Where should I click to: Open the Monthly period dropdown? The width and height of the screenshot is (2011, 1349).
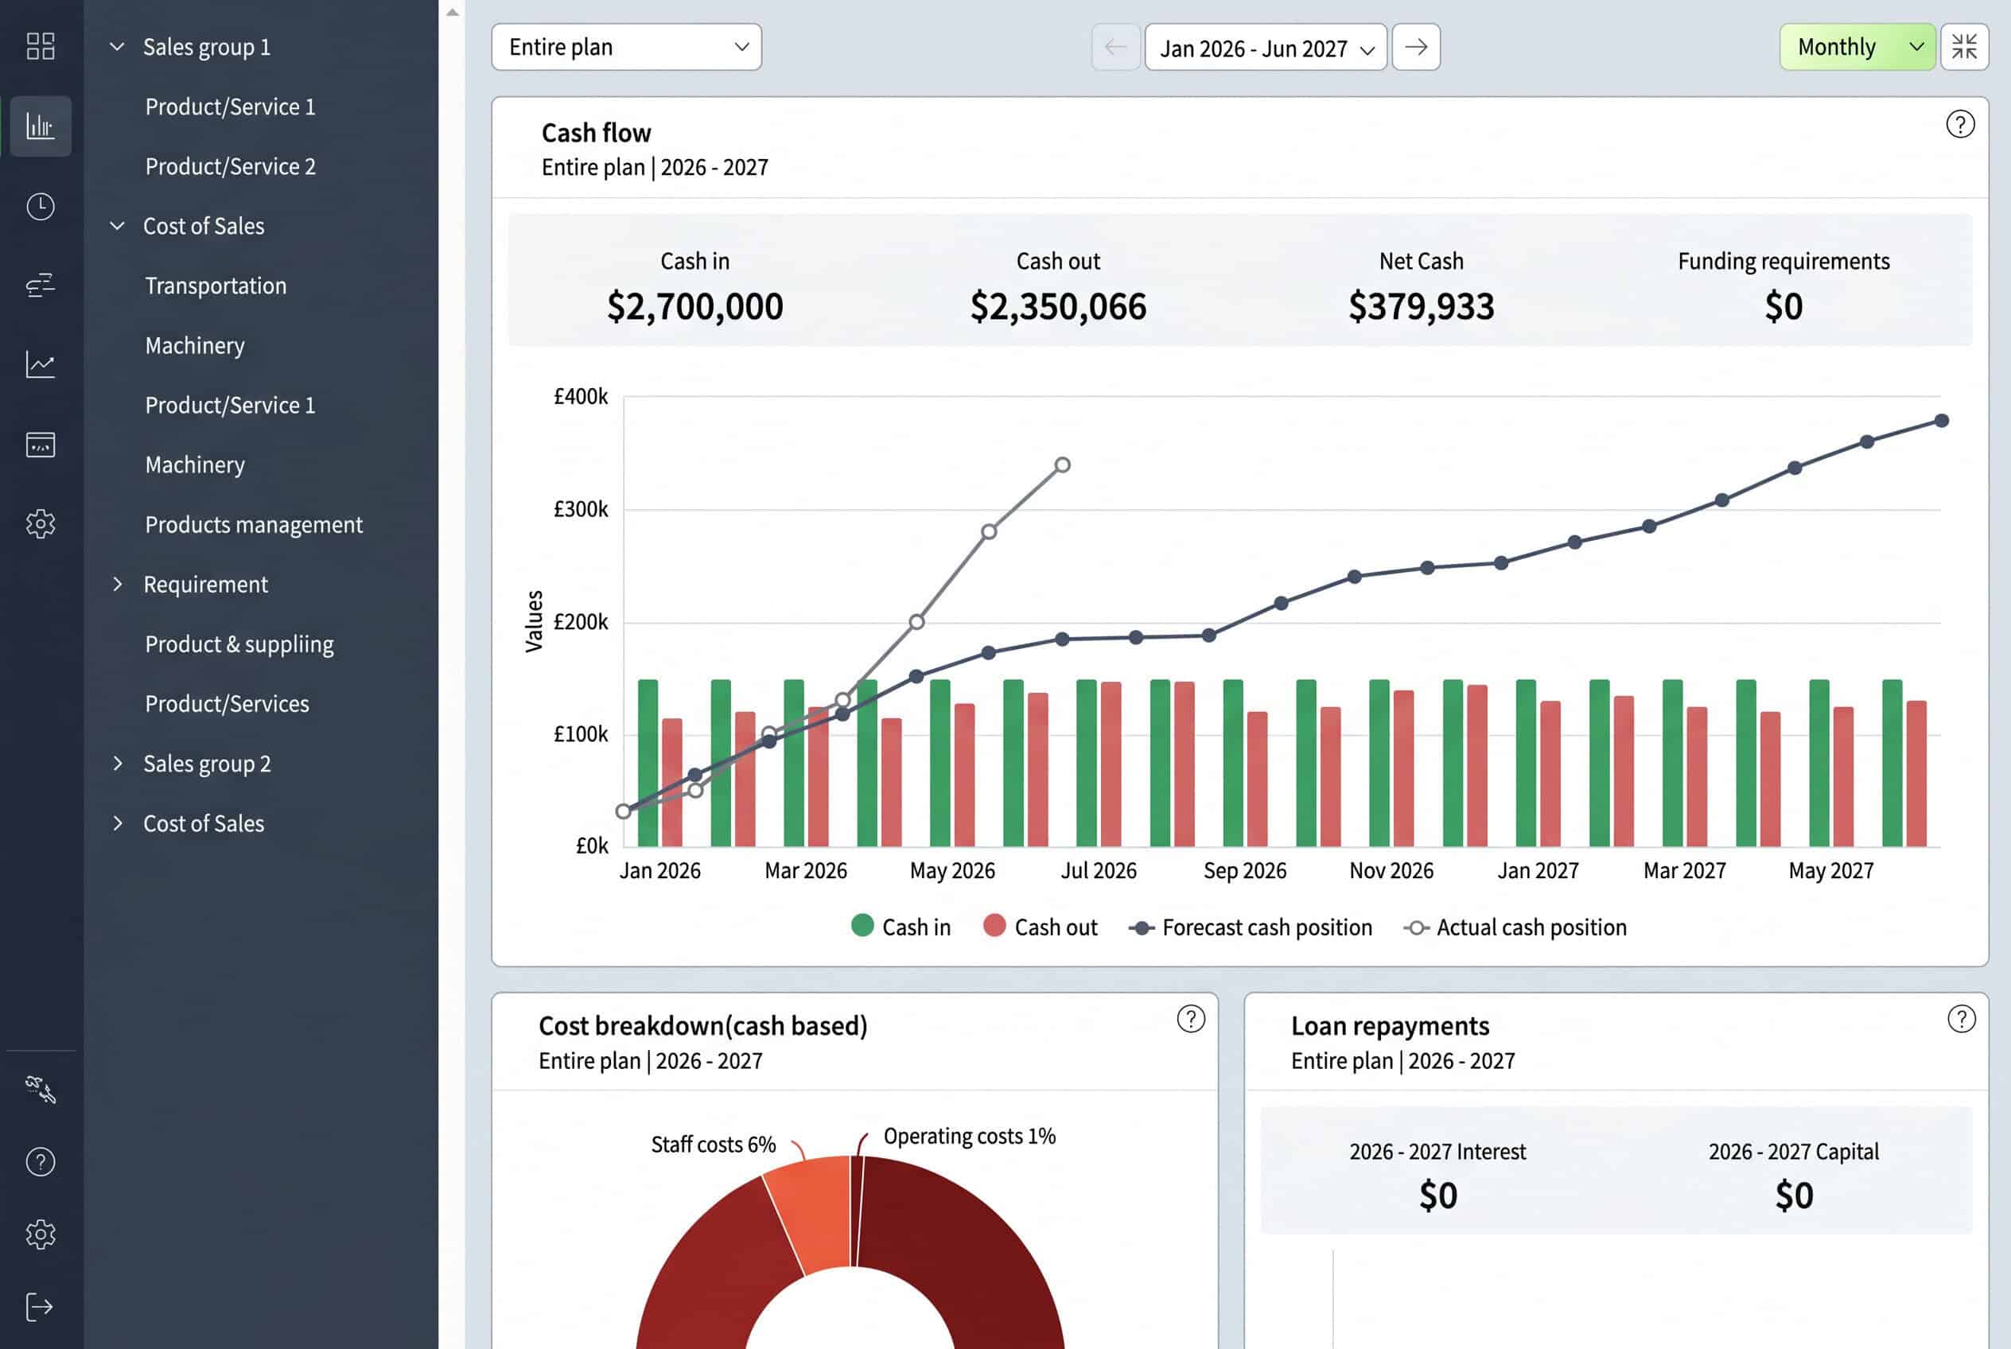[x=1857, y=46]
